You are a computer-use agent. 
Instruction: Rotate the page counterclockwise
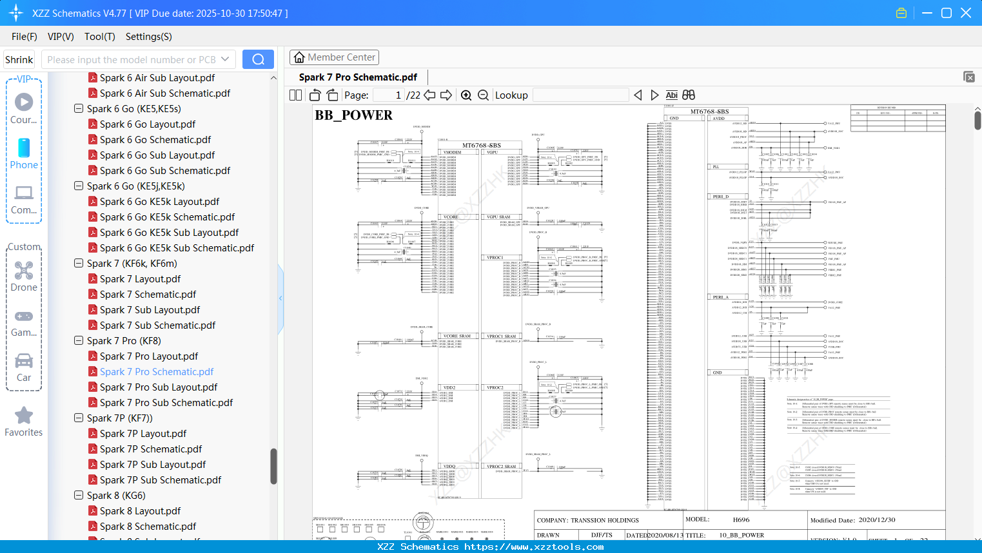click(x=315, y=95)
